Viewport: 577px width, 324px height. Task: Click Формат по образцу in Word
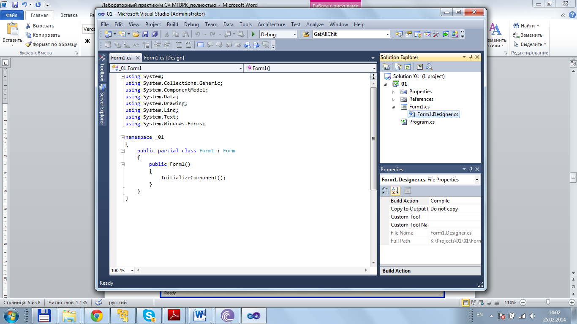51,44
